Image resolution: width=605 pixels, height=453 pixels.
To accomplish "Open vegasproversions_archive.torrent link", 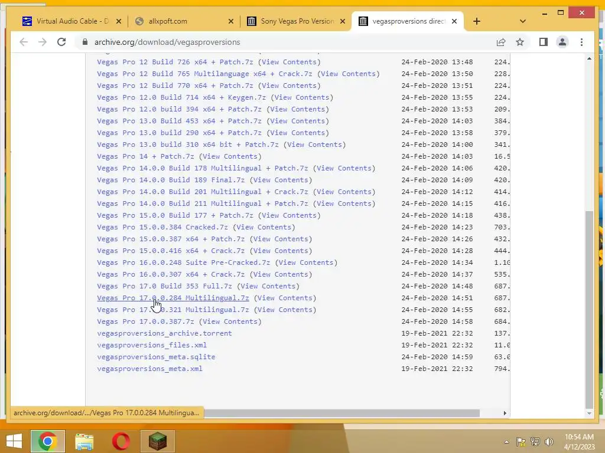I will (x=164, y=333).
